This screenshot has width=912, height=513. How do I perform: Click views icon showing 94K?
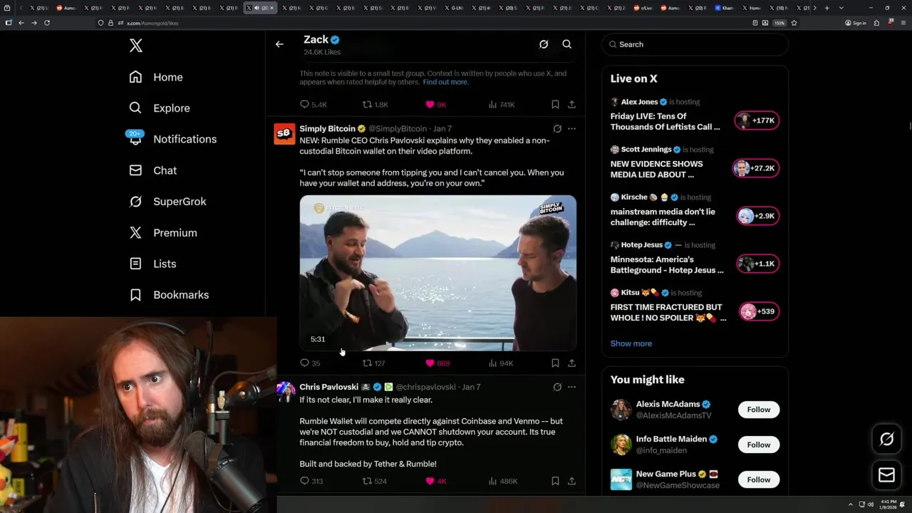(x=492, y=363)
